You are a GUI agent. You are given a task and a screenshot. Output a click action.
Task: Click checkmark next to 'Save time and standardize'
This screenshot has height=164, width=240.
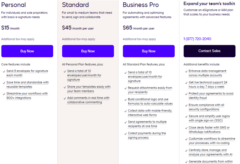click(x=4, y=83)
